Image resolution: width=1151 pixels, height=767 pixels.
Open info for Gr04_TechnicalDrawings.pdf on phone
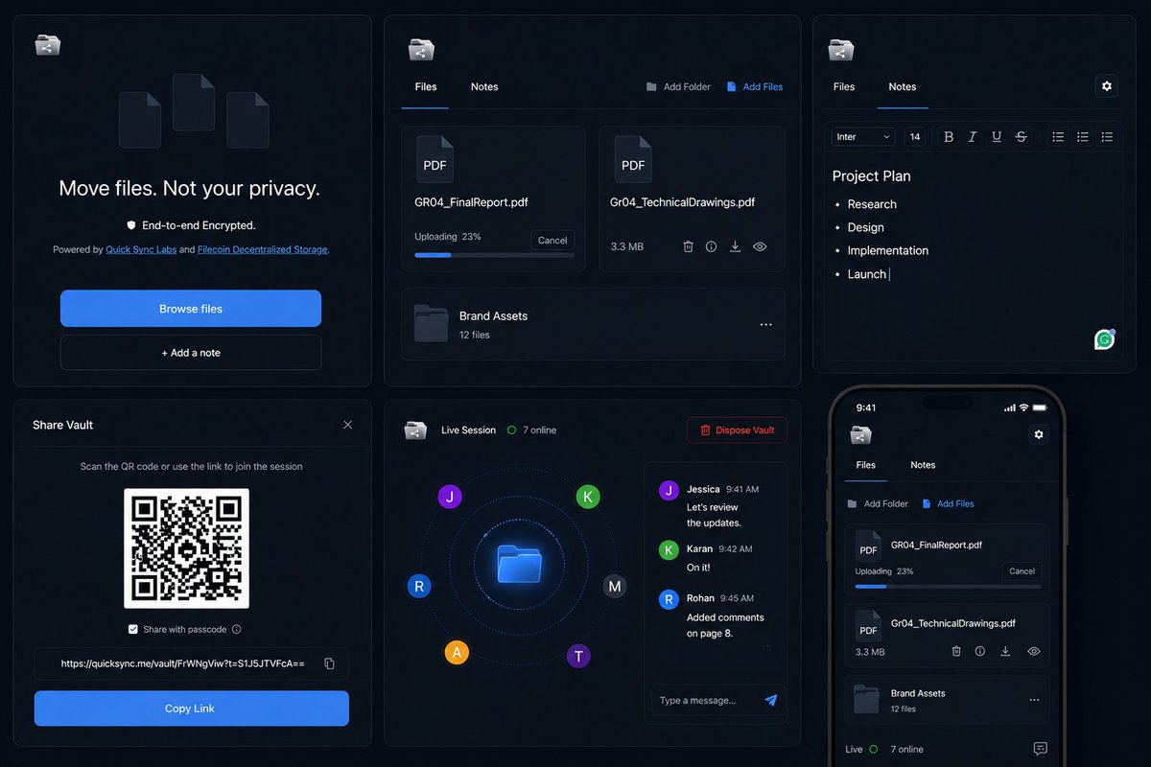[x=979, y=651]
